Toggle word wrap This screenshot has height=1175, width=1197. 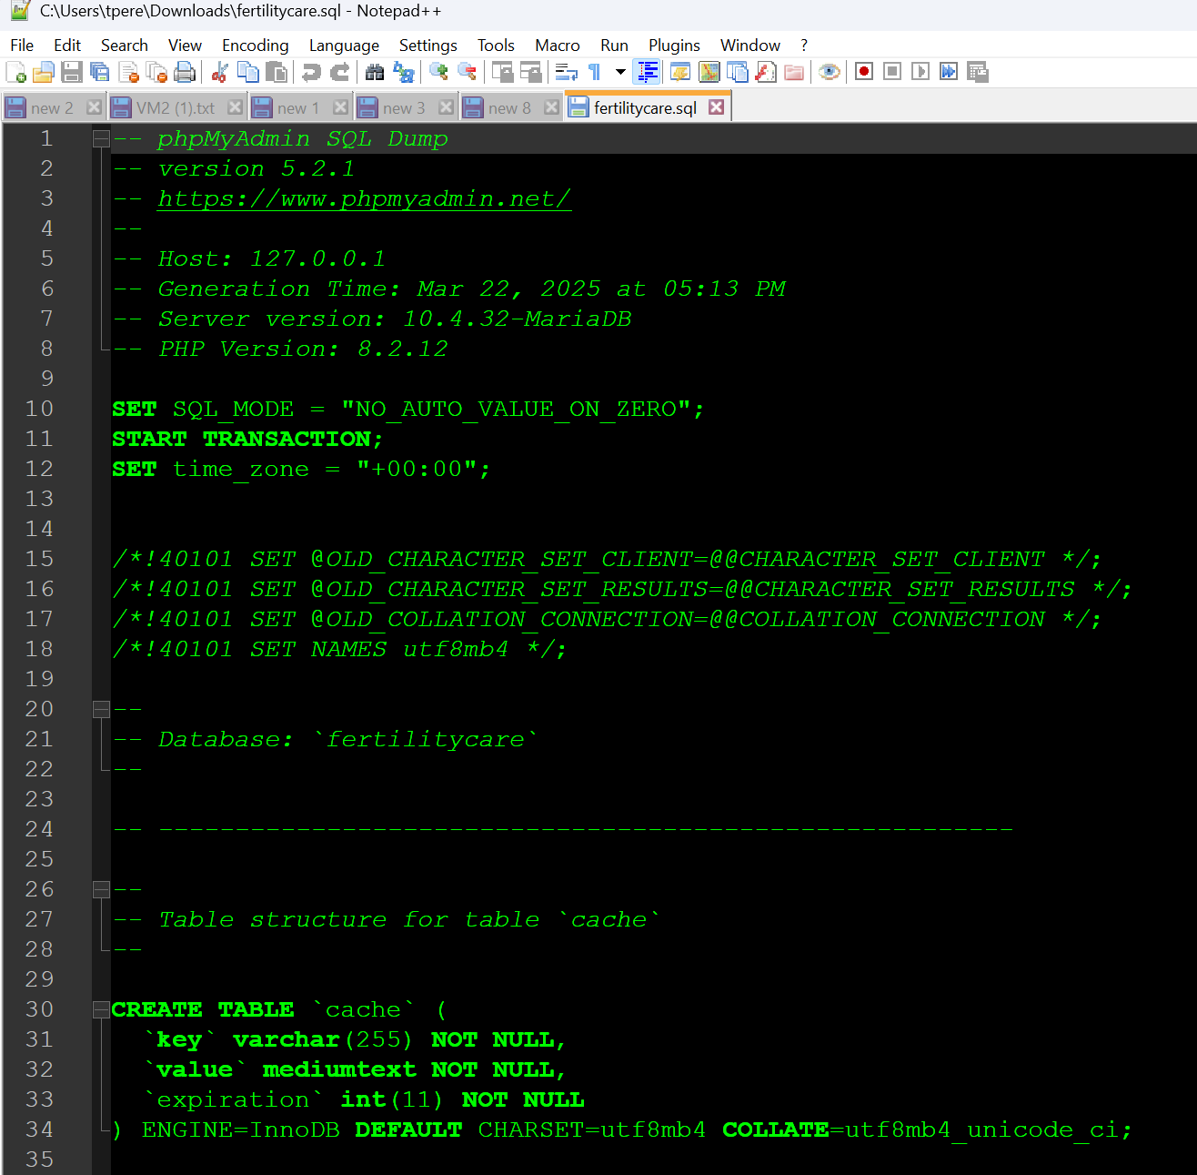[x=566, y=72]
